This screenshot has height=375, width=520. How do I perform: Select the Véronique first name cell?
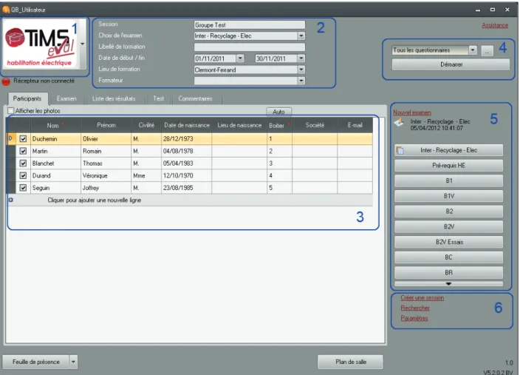[106, 176]
